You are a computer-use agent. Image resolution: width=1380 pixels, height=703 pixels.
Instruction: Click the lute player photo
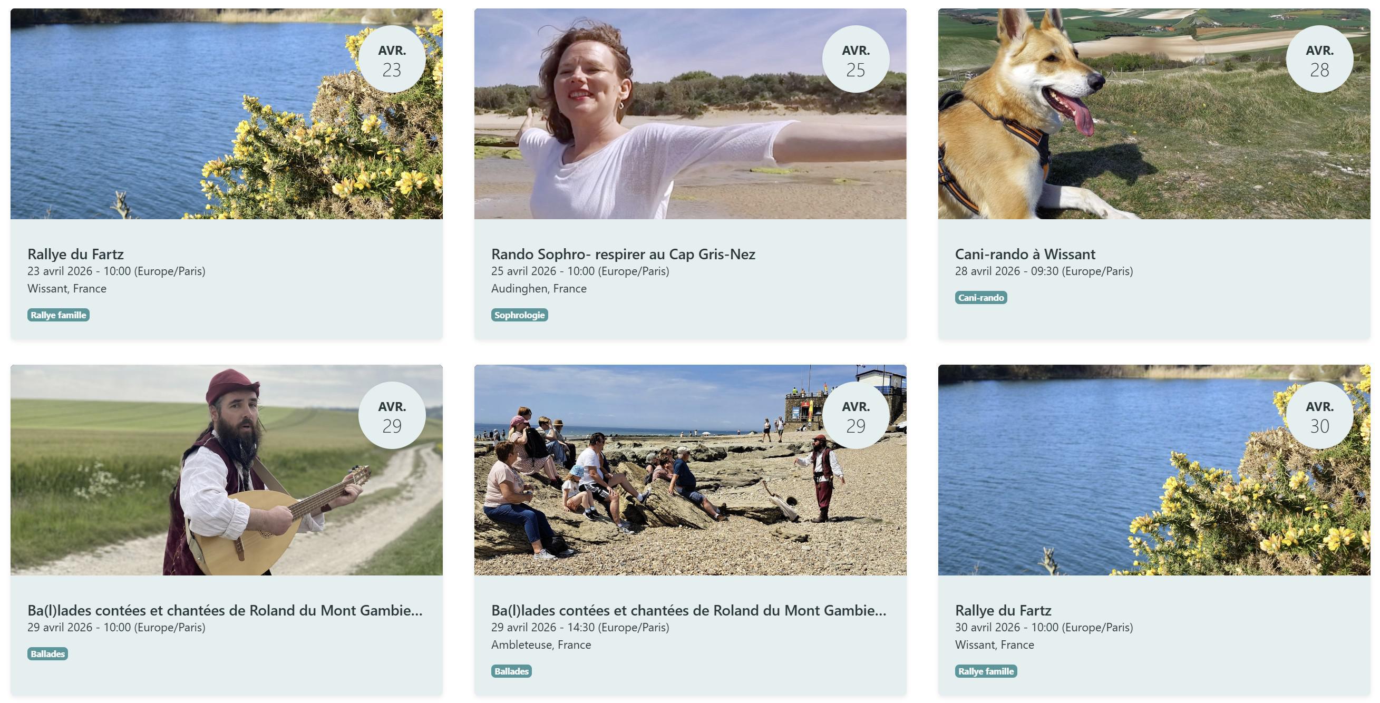tap(215, 482)
